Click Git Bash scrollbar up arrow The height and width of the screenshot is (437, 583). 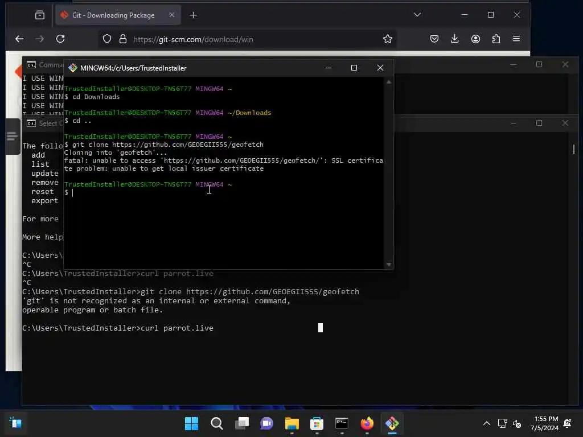(389, 82)
